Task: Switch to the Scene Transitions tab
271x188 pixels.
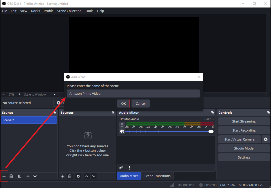Action: [x=157, y=176]
